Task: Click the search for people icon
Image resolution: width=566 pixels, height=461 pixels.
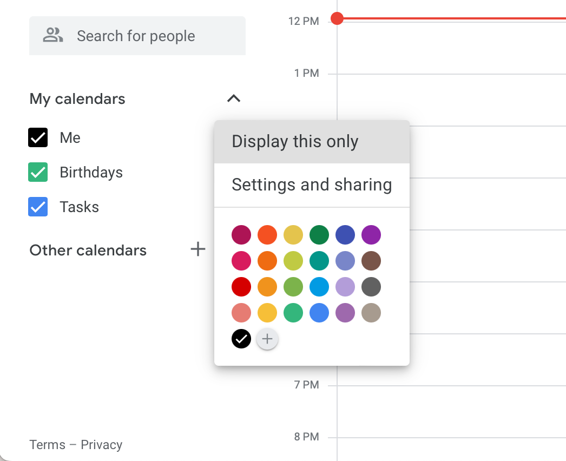Action: point(52,35)
